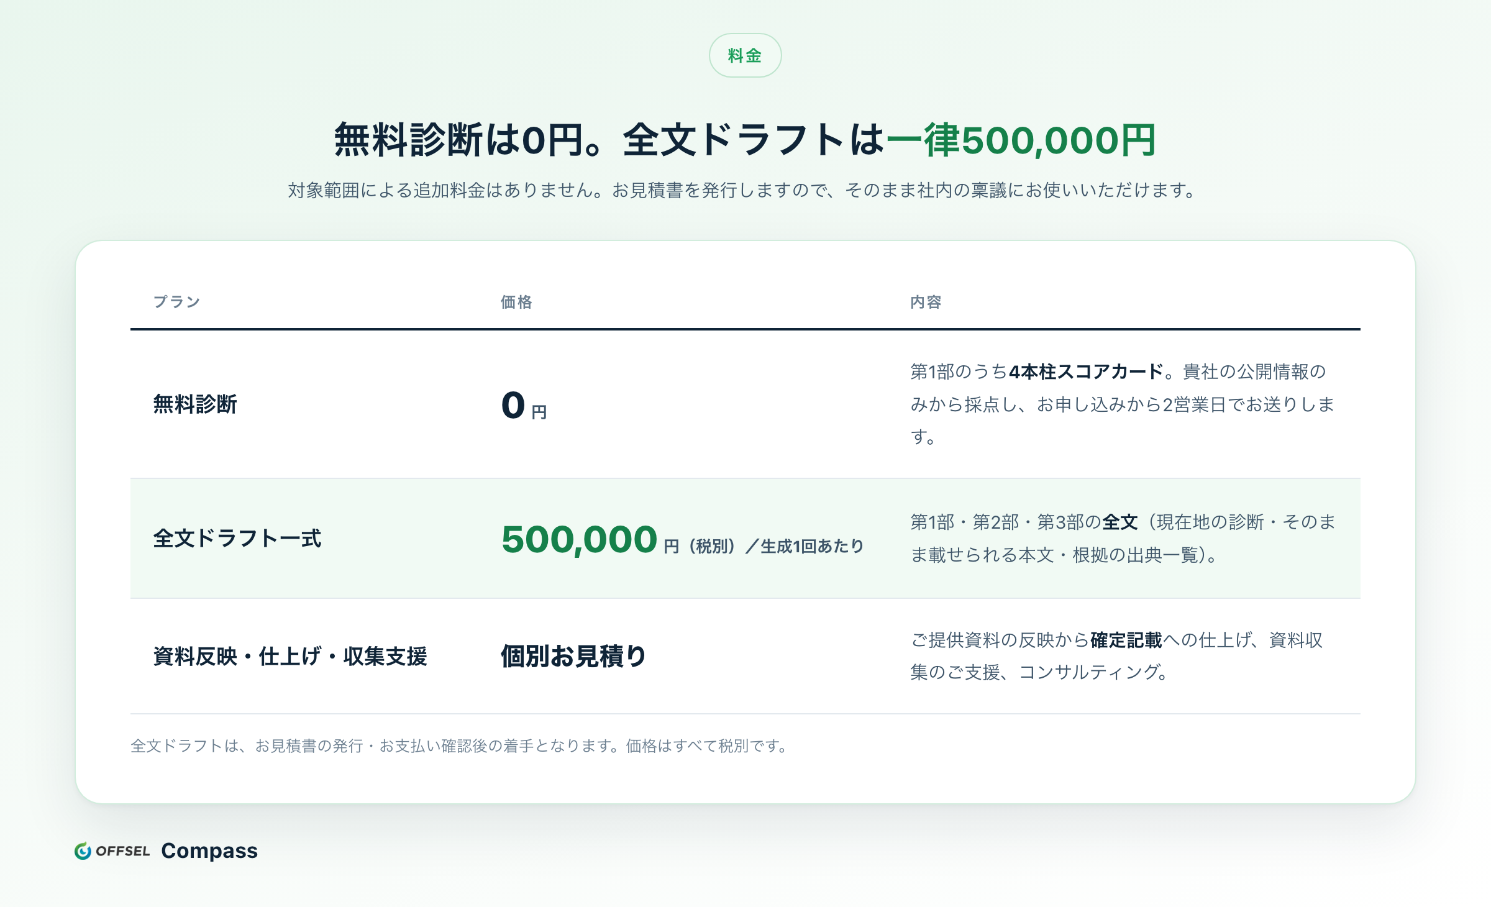Click the OFFSEL wordmark text

point(122,850)
